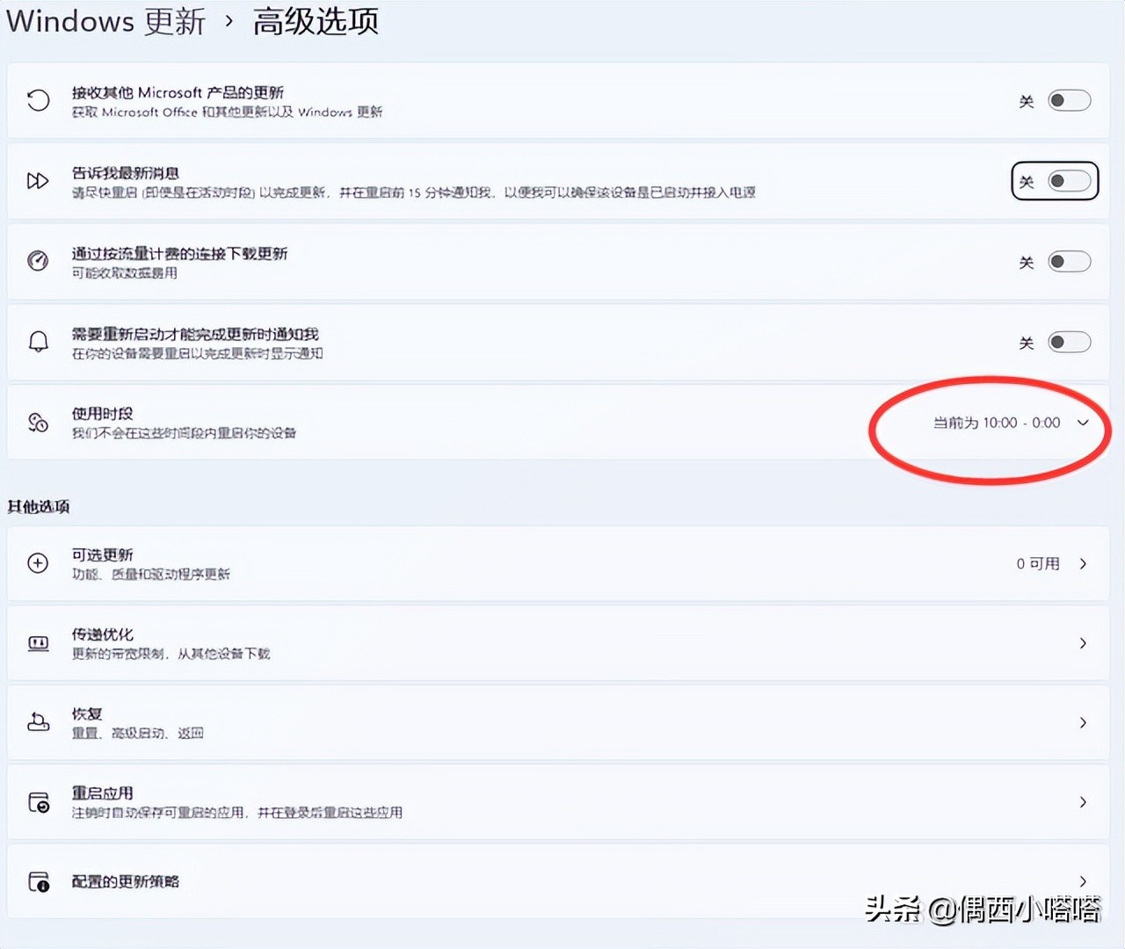Click the delivery optimization icon beside 传递优化
Viewport: 1125px width, 949px height.
[38, 643]
